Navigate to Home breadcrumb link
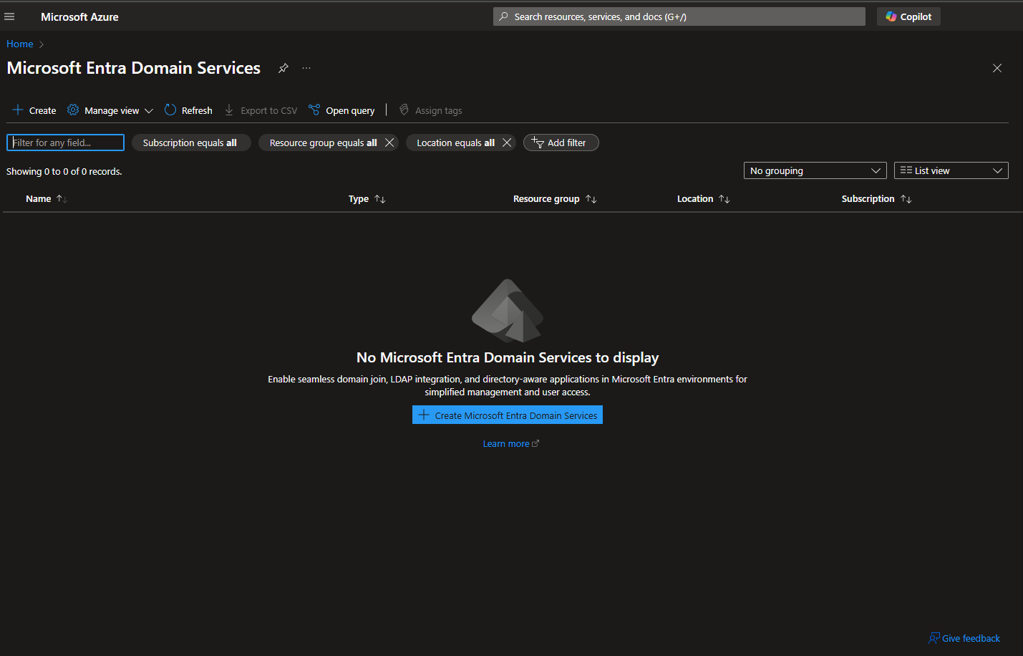This screenshot has height=656, width=1023. coord(20,44)
